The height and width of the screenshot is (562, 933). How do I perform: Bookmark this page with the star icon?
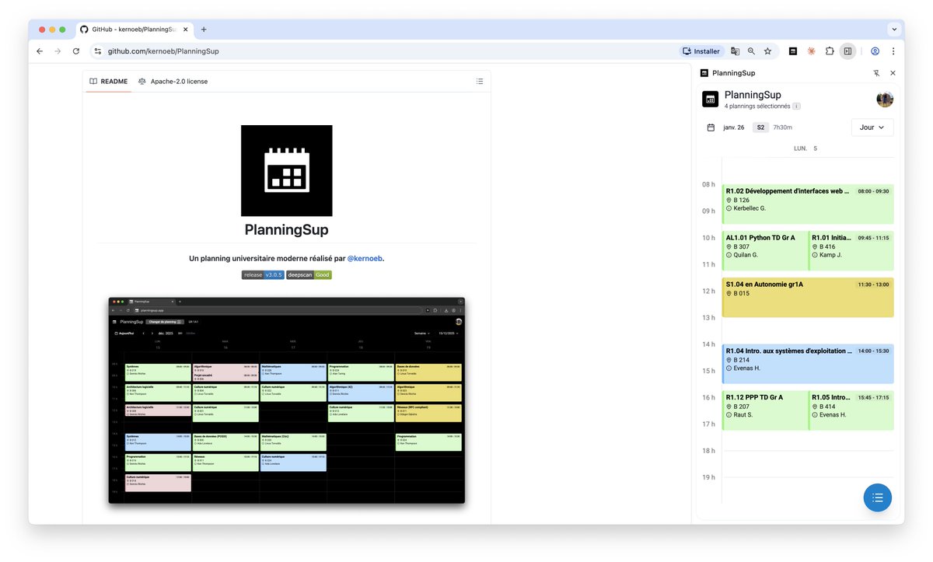pyautogui.click(x=767, y=51)
